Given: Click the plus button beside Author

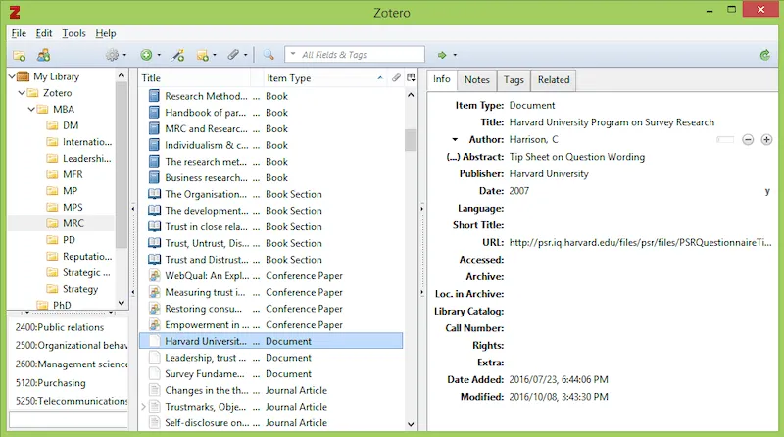Looking at the screenshot, I should [x=766, y=139].
